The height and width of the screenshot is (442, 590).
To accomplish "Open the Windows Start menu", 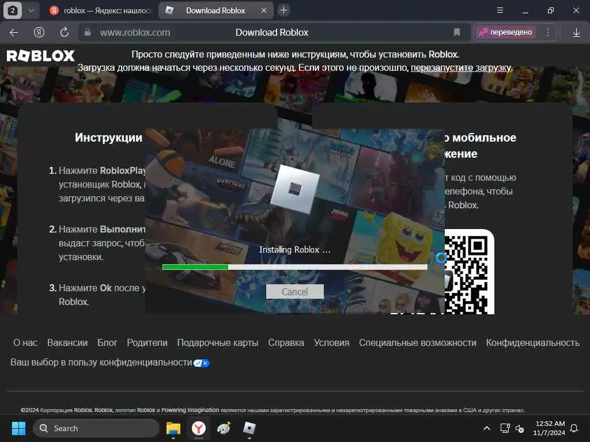I will (x=18, y=428).
